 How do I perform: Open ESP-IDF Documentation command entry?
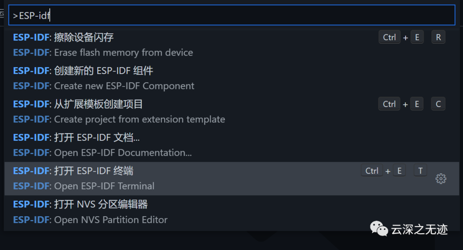tap(232, 145)
